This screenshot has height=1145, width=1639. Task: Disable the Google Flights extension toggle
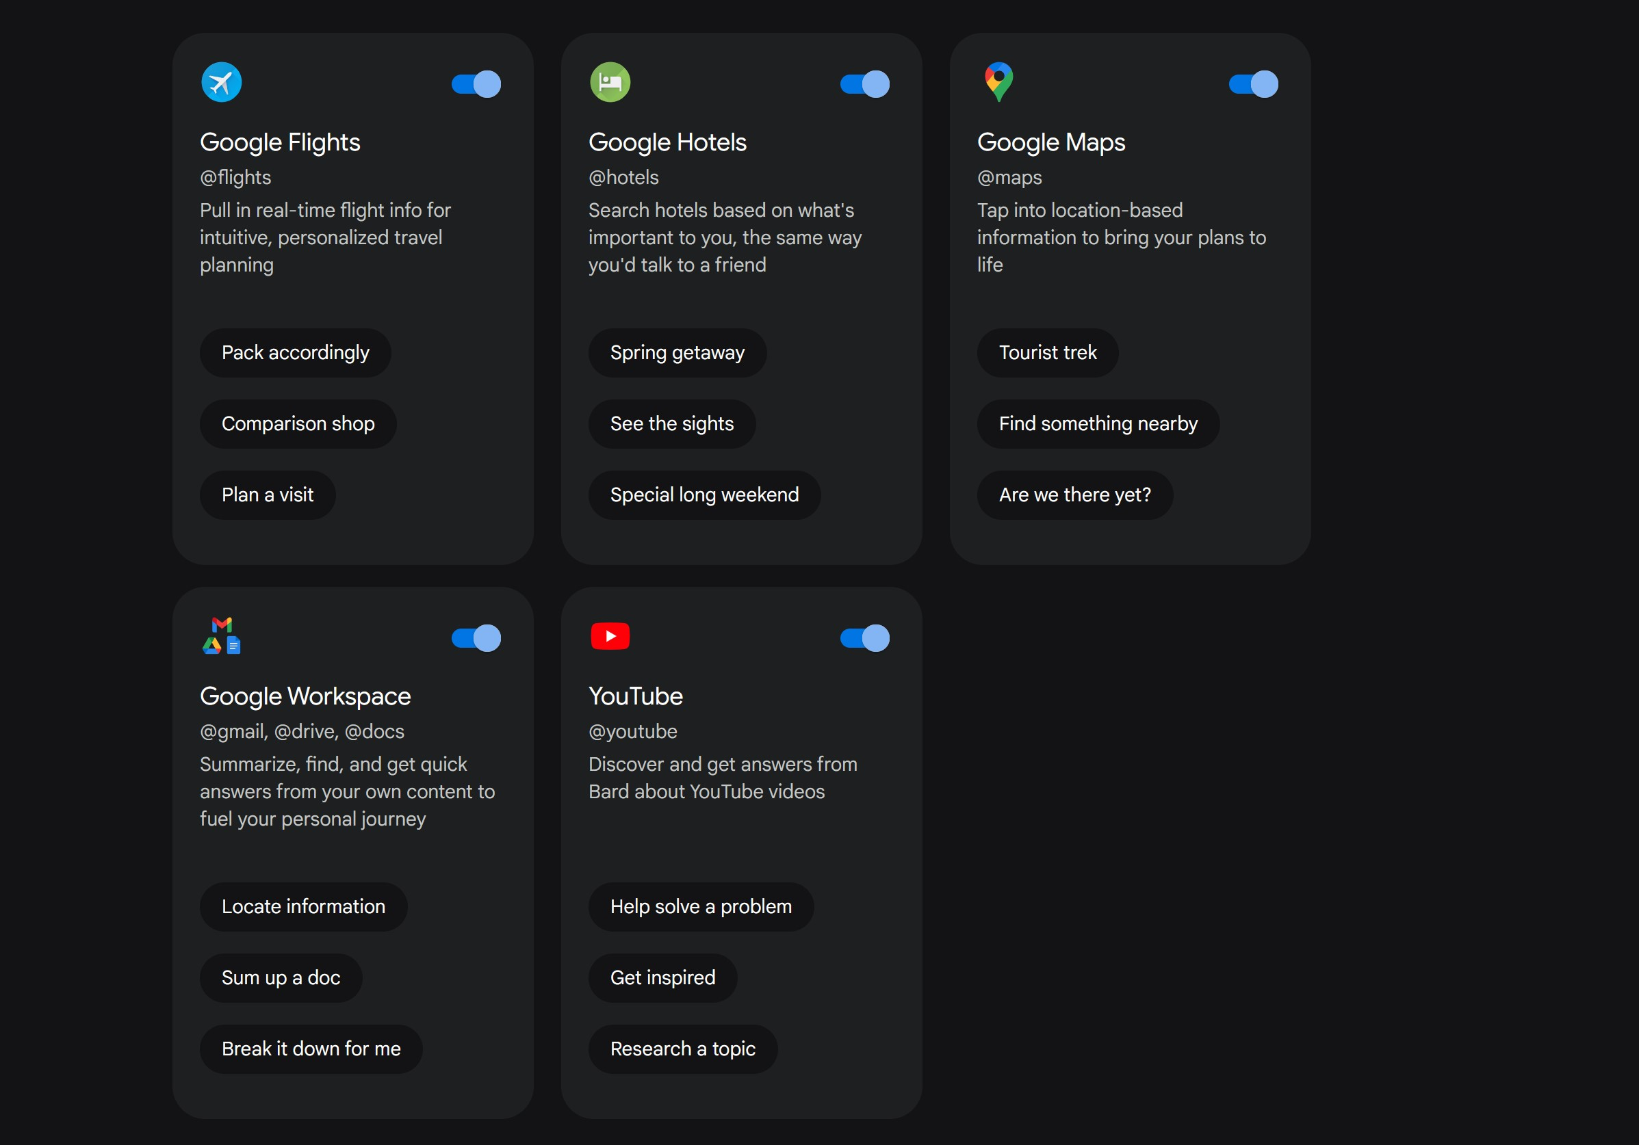[476, 84]
